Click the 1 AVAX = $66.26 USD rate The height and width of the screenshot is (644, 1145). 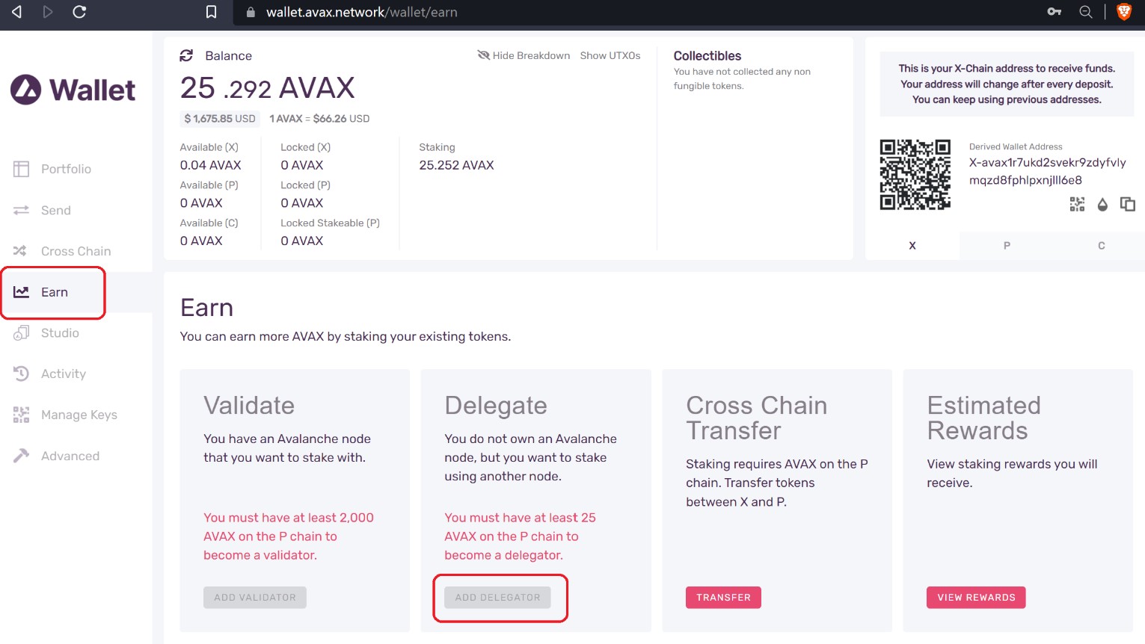[319, 118]
